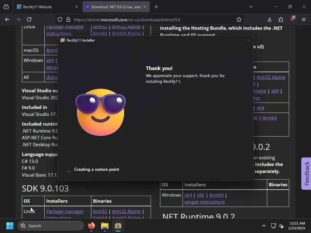Open the list all tabs dropdown
Image resolution: width=311 pixels, height=233 pixels.
point(251,7)
